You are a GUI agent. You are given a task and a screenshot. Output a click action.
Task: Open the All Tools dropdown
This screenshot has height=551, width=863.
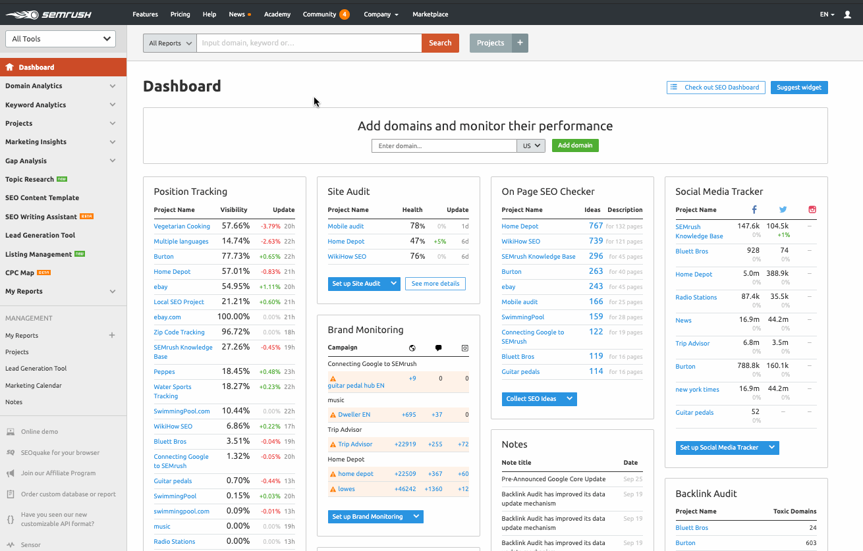(61, 39)
